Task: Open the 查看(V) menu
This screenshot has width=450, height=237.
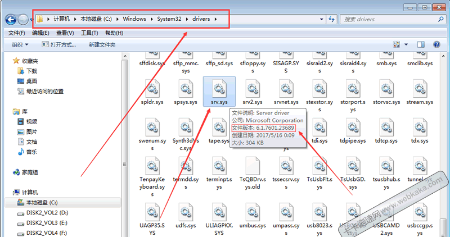Action: tap(64, 33)
